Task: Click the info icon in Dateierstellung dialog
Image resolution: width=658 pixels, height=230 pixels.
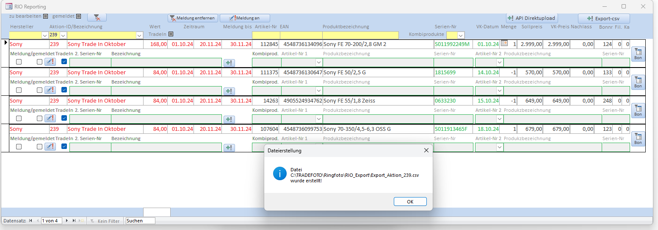Action: click(279, 173)
